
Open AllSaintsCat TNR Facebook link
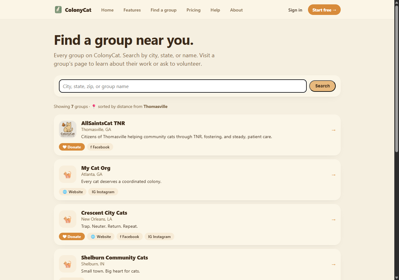[100, 147]
